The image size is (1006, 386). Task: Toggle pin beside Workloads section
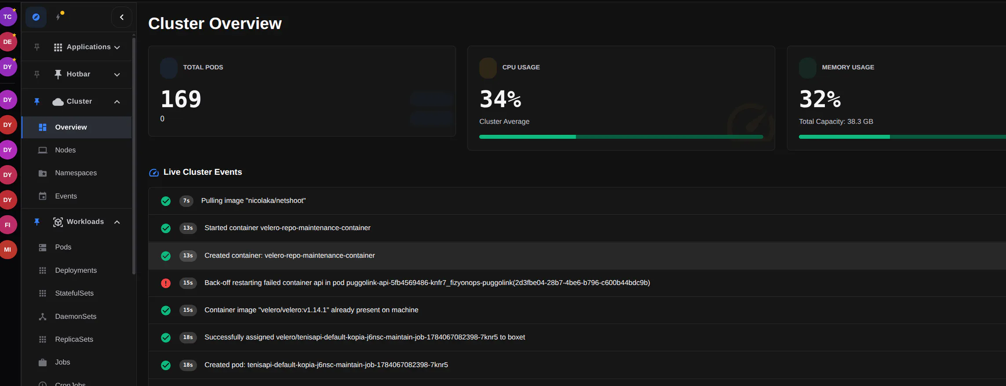click(x=37, y=222)
